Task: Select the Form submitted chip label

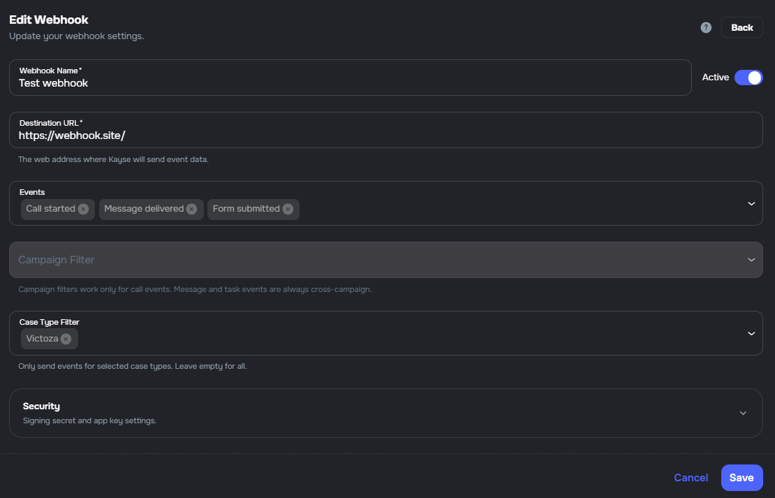Action: point(246,209)
